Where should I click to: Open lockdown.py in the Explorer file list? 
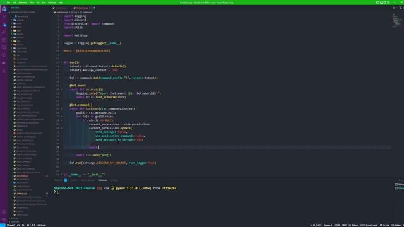(x=23, y=176)
